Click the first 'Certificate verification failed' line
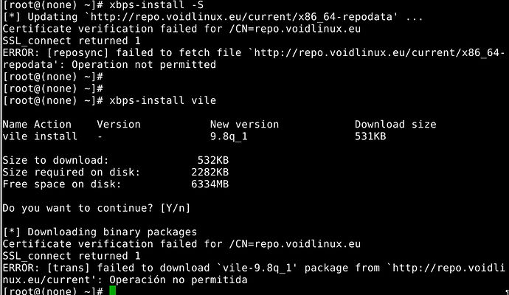509x295 pixels. click(x=181, y=29)
